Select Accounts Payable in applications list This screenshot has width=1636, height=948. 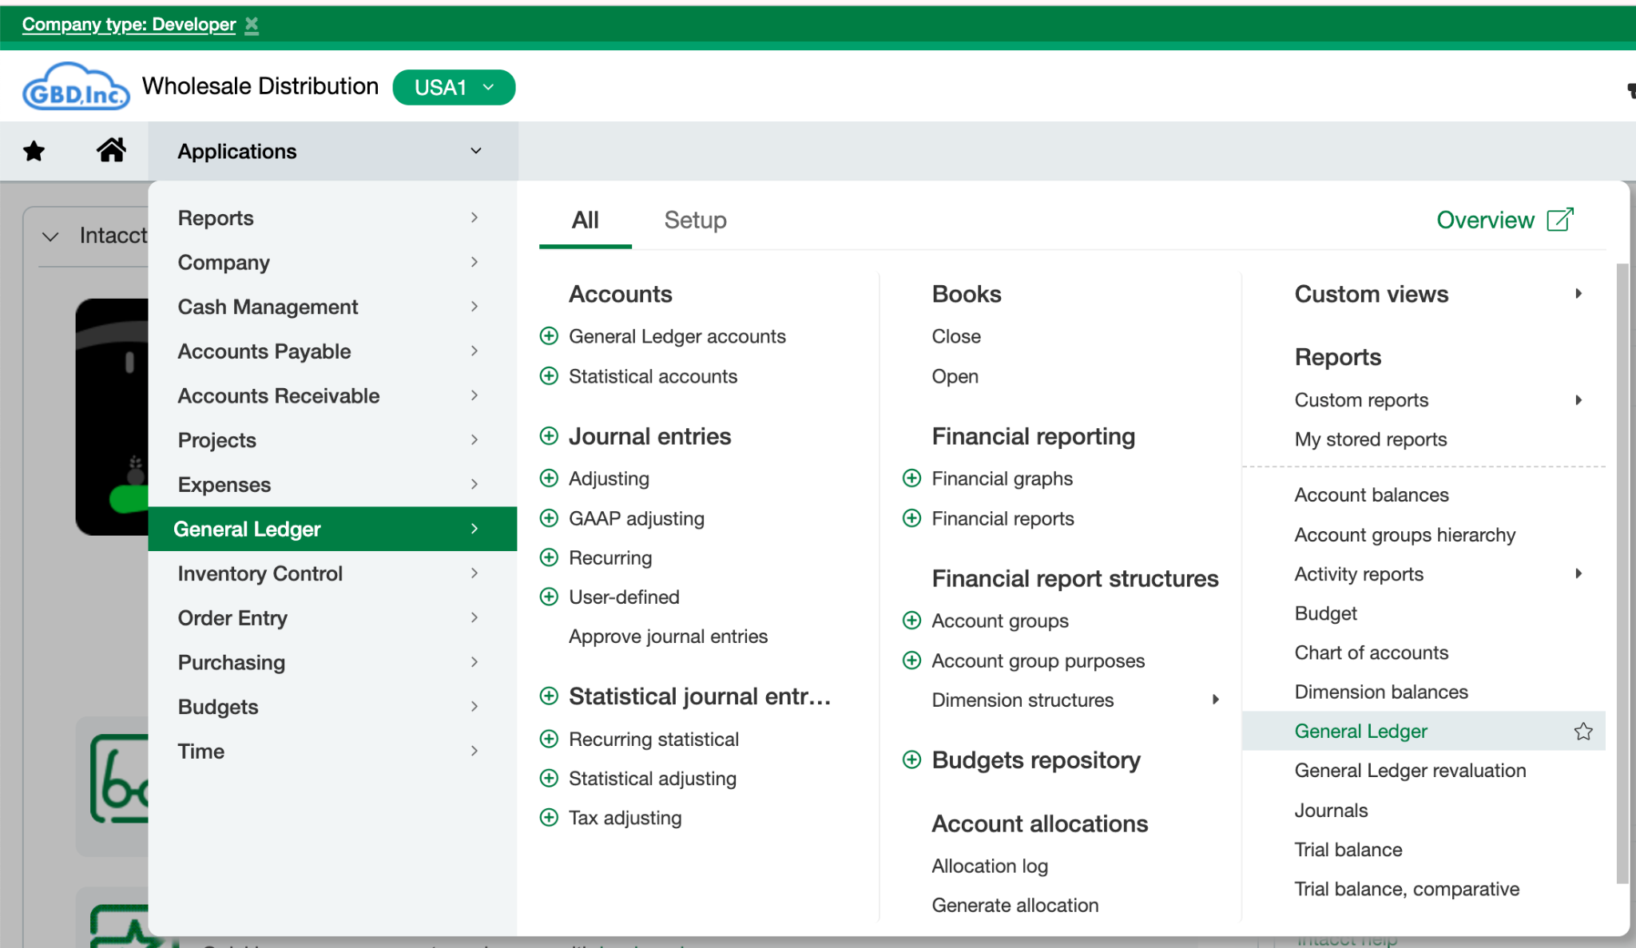[264, 351]
